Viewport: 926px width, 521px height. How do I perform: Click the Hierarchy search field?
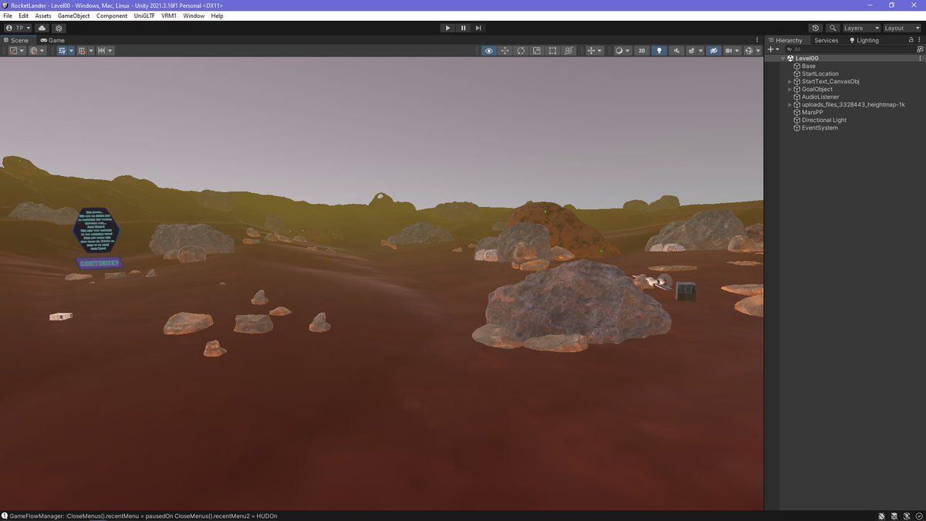point(849,49)
